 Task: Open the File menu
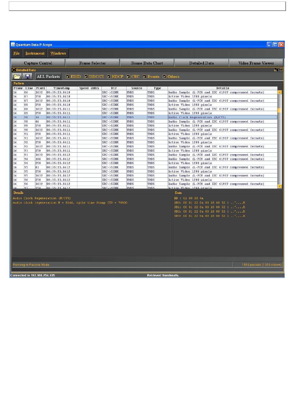(x=16, y=53)
